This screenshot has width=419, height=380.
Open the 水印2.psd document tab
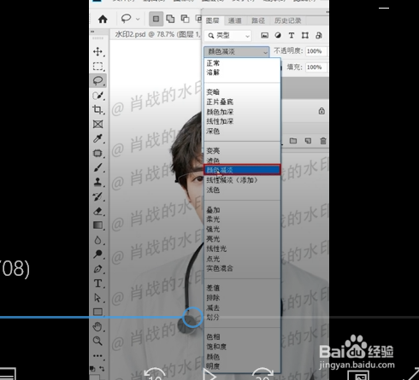(x=157, y=34)
